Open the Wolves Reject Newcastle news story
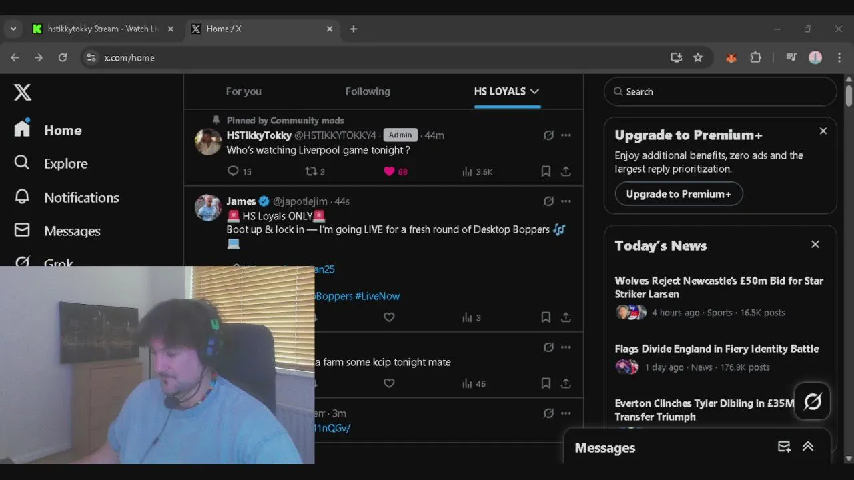The height and width of the screenshot is (480, 854). [x=719, y=287]
